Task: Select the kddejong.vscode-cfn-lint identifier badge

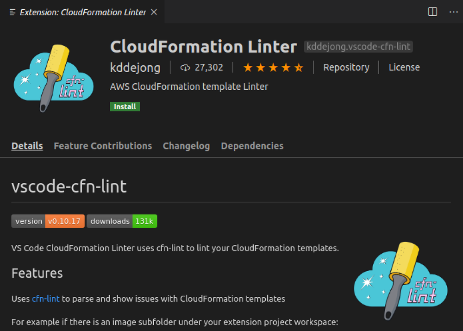Action: 357,46
